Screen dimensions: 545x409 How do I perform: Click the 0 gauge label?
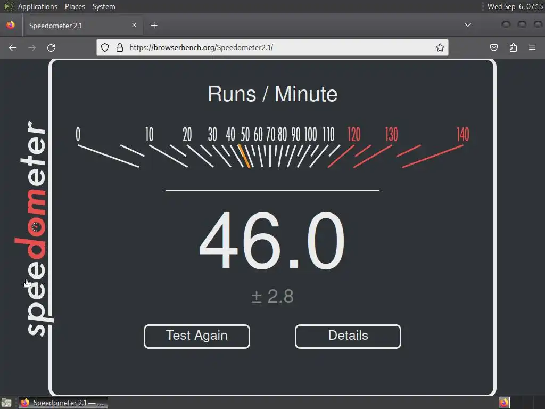coord(78,134)
